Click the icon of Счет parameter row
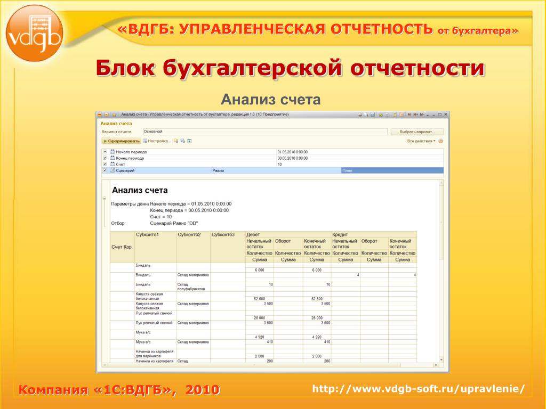Screen dimensions: 546x409 point(113,164)
